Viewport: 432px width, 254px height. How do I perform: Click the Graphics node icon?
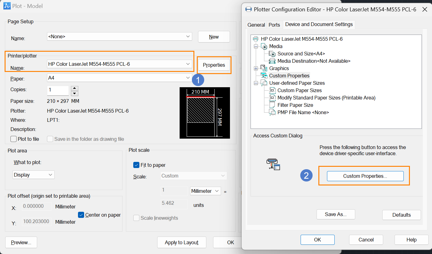tap(264, 68)
